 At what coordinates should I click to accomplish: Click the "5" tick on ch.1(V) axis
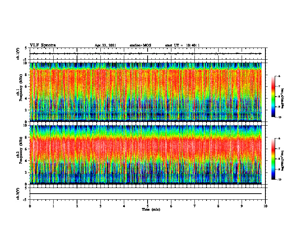tap(26, 48)
